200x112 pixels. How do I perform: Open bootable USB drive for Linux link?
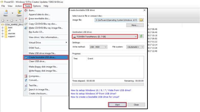point(95,97)
